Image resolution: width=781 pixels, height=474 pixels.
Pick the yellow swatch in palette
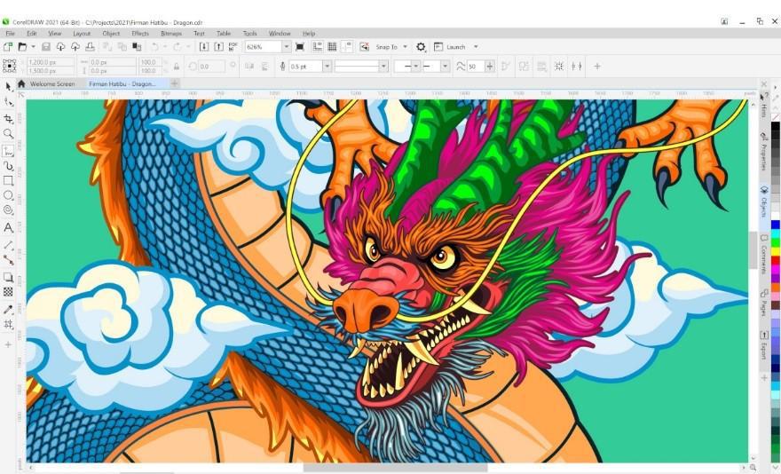[x=776, y=251]
